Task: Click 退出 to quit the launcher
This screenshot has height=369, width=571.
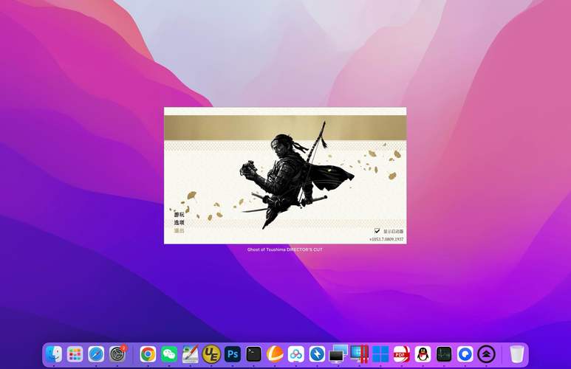Action: (x=179, y=230)
